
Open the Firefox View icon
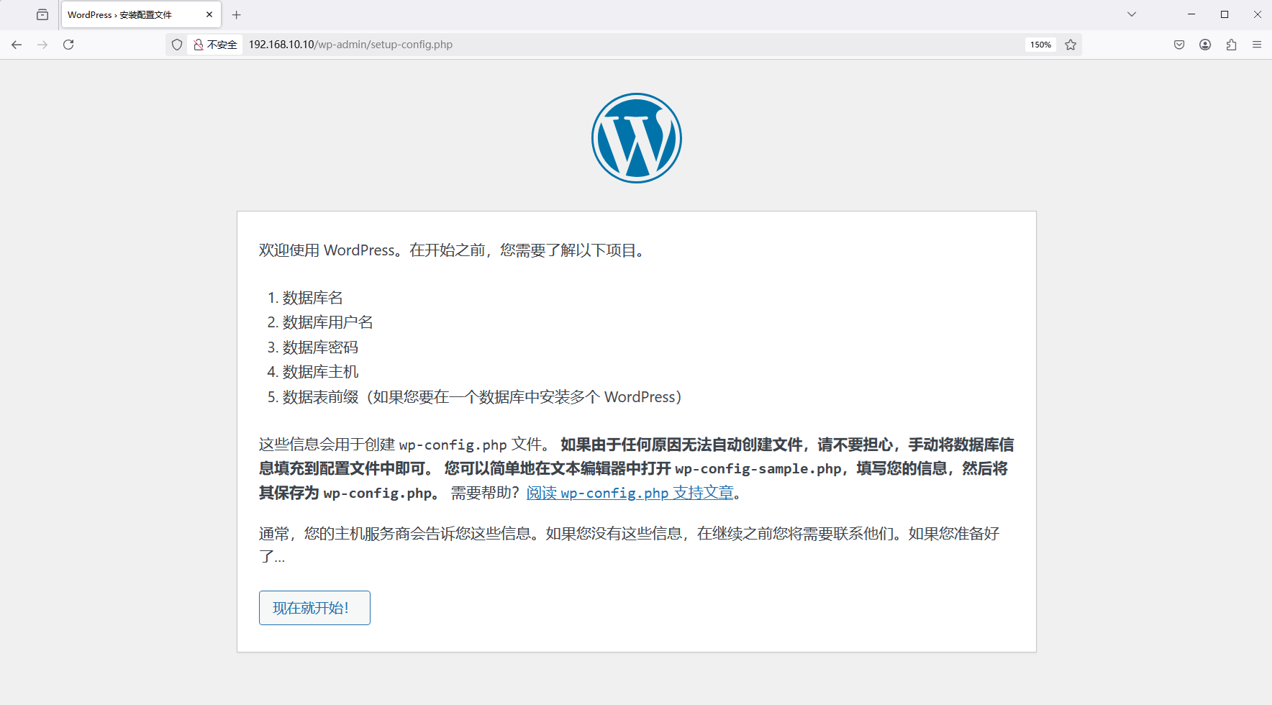coord(42,14)
